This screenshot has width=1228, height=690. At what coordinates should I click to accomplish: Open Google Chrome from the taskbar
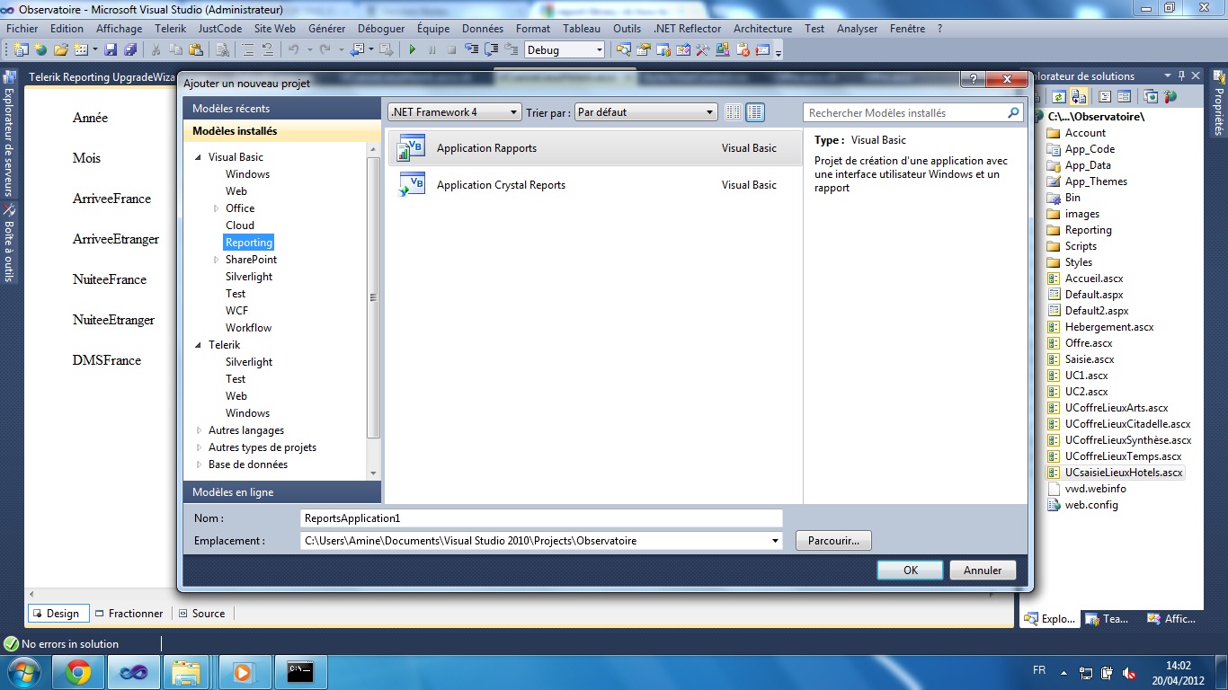tap(78, 671)
